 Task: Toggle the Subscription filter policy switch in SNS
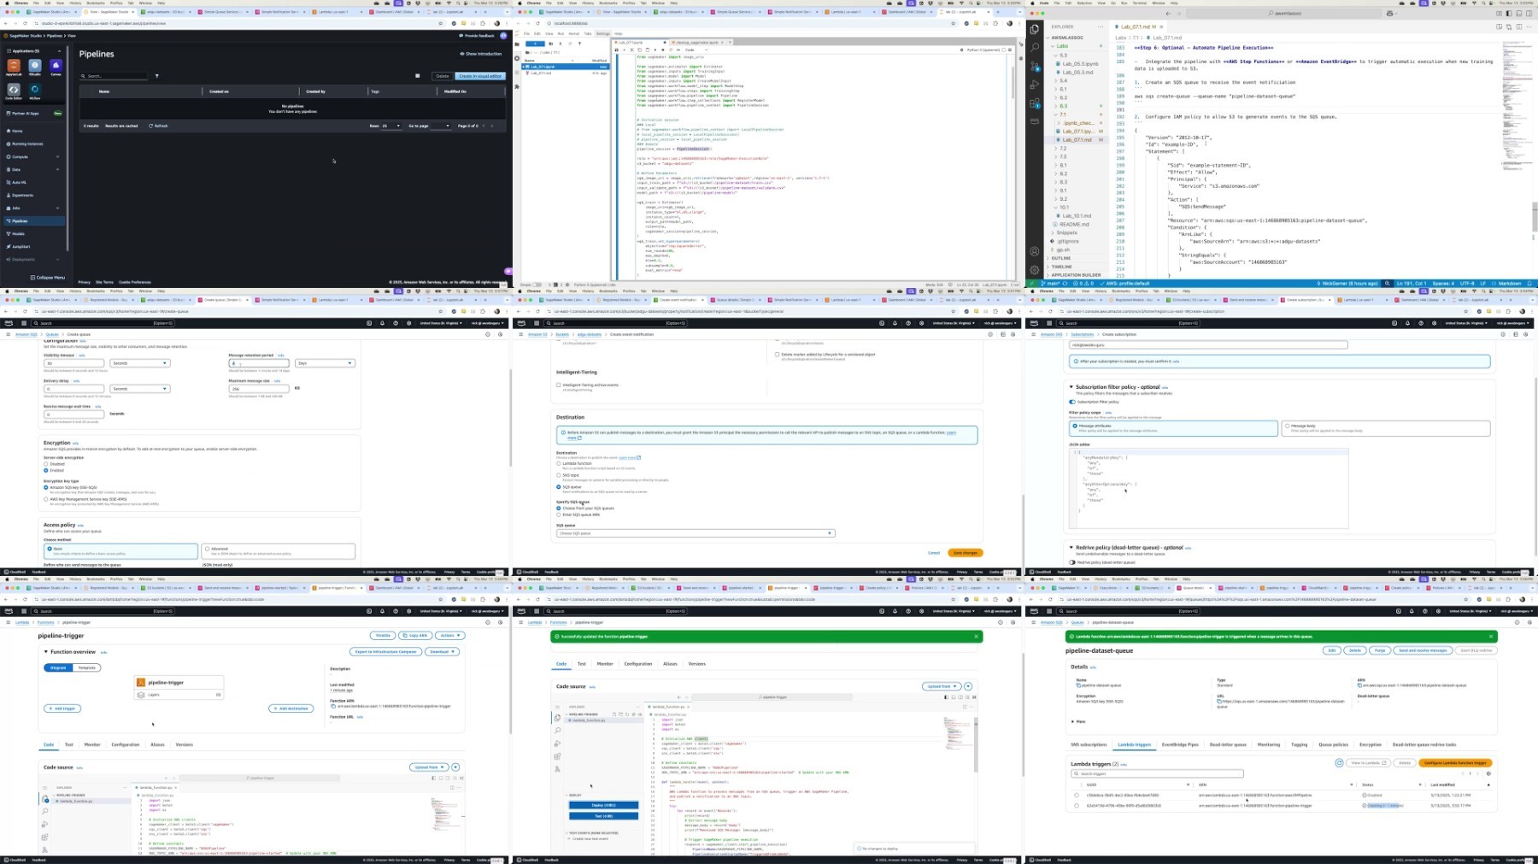[x=1072, y=402]
